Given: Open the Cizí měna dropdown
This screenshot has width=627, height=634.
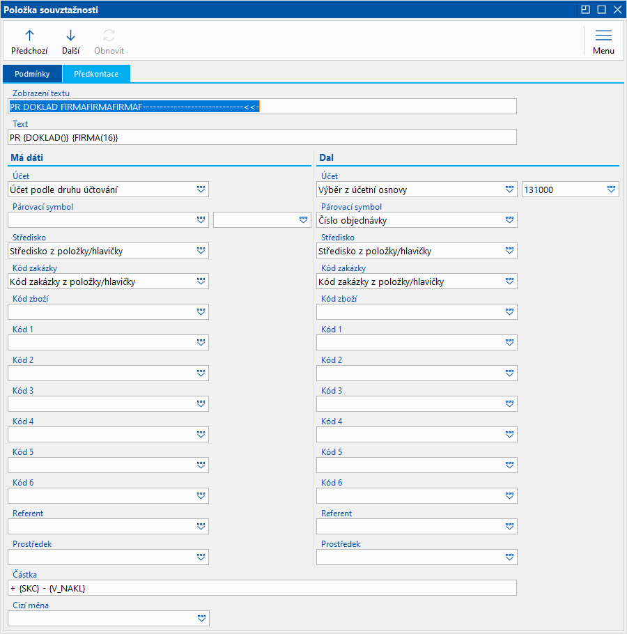Looking at the screenshot, I should [x=201, y=619].
